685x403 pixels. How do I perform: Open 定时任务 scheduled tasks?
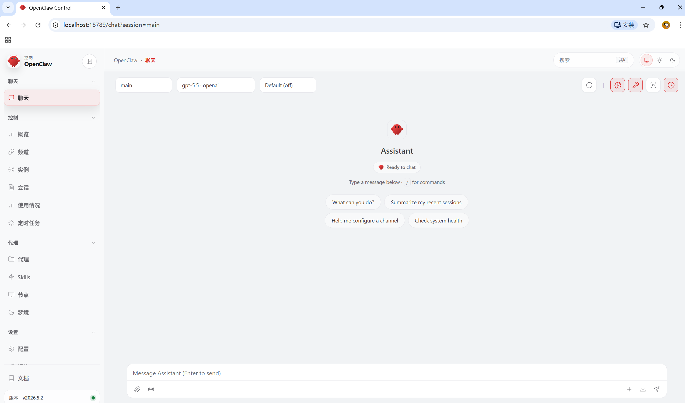(52, 223)
